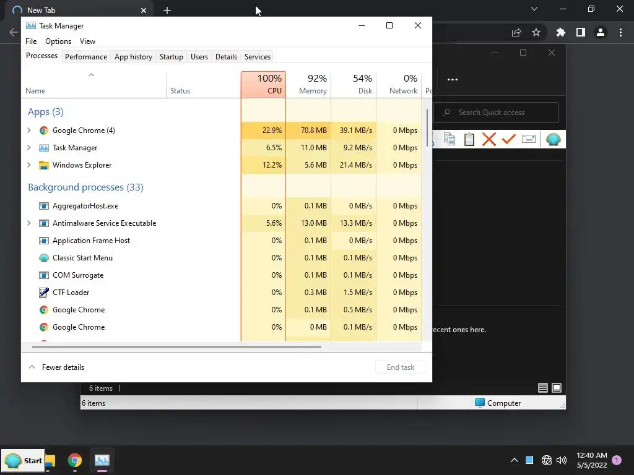Switch to the App history tab
The image size is (634, 475).
134,57
